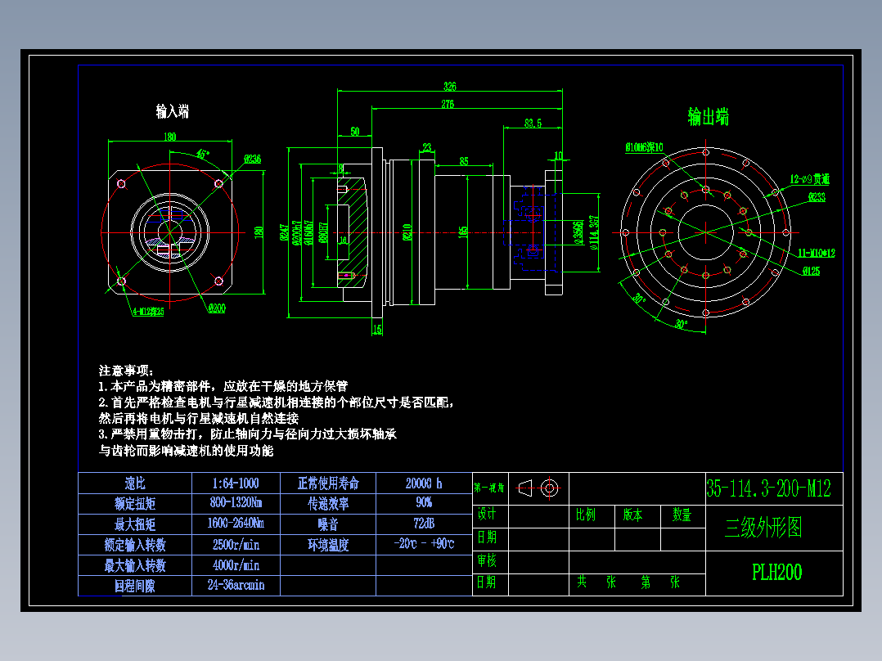Click the Φ10H6深10 pin hole callout
Image resolution: width=882 pixels, height=661 pixels.
[644, 146]
